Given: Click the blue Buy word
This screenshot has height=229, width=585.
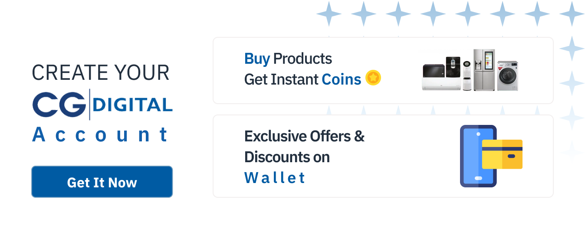Looking at the screenshot, I should click(x=257, y=59).
